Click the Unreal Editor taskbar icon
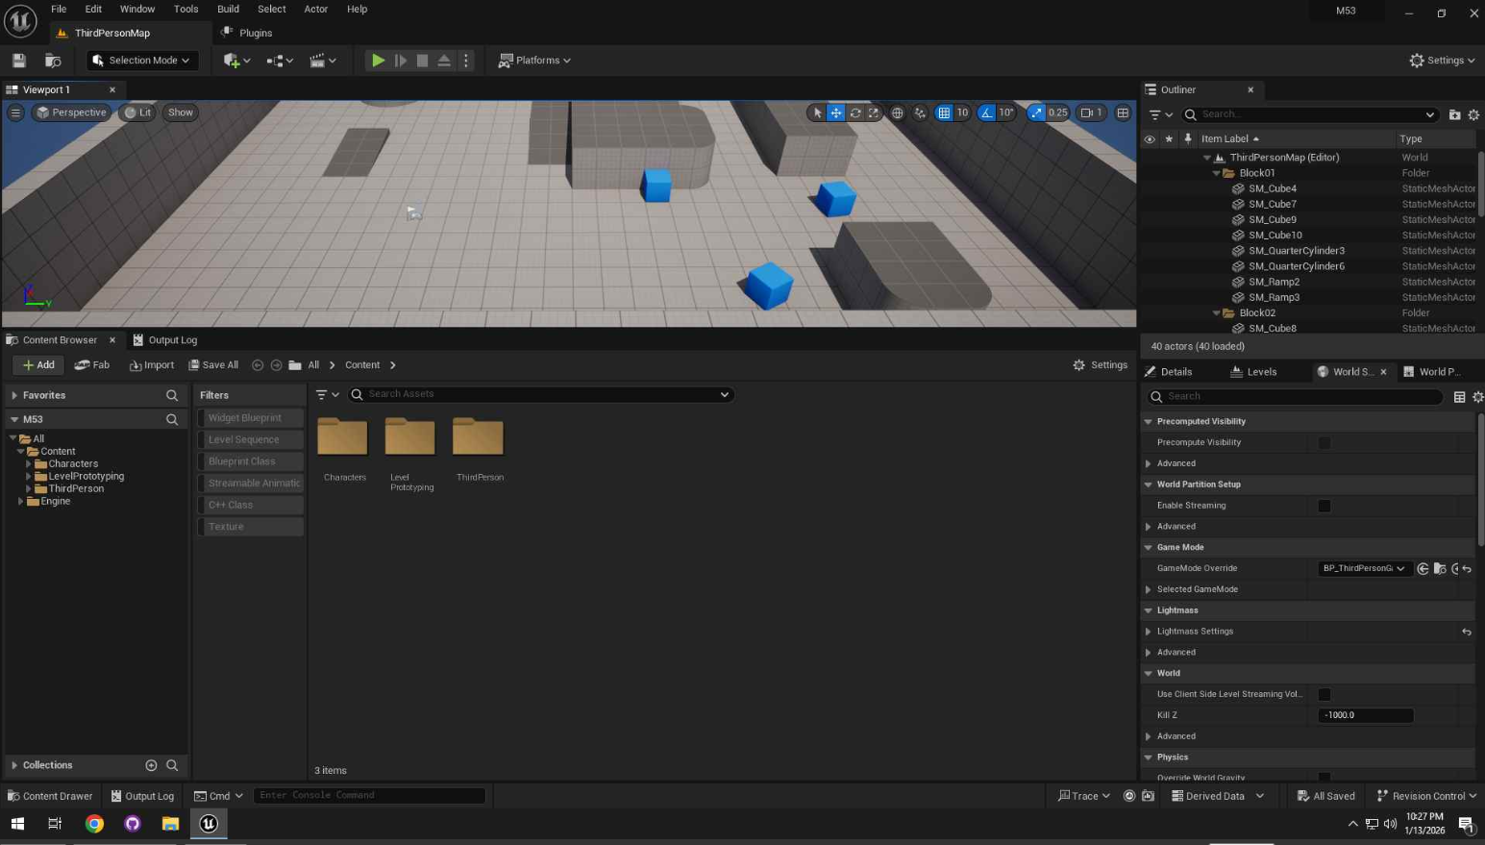 tap(209, 823)
